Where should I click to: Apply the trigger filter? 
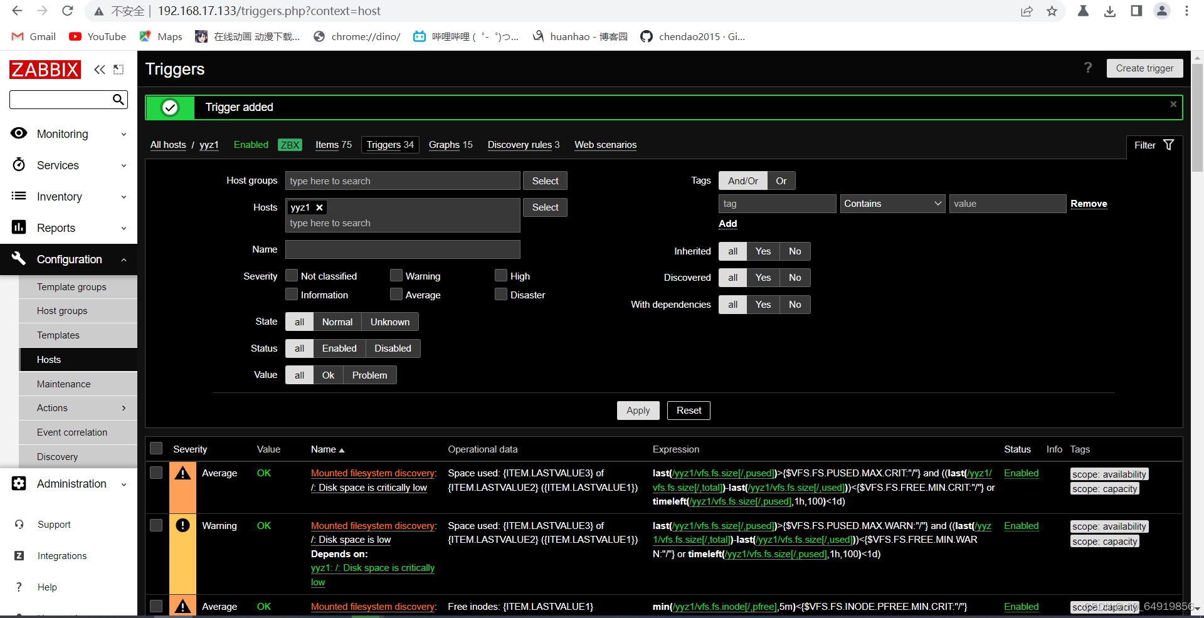(638, 411)
